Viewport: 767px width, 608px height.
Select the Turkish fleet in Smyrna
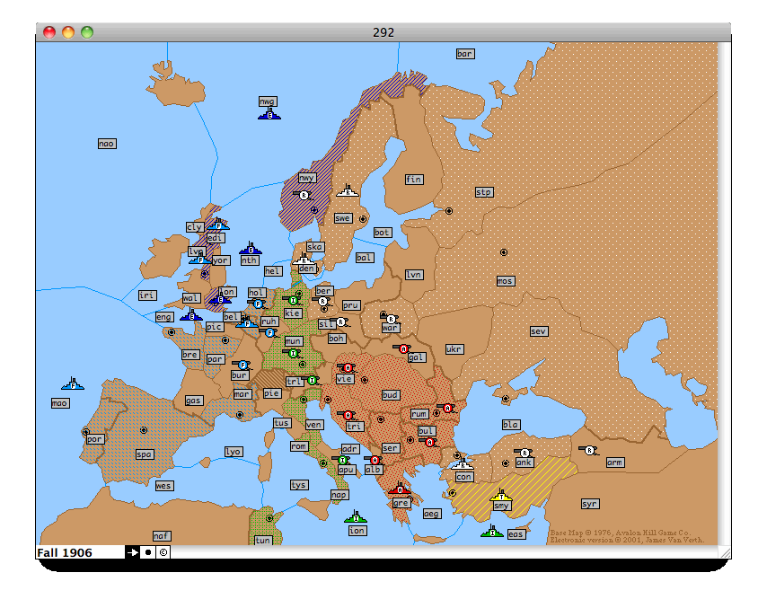[x=501, y=495]
